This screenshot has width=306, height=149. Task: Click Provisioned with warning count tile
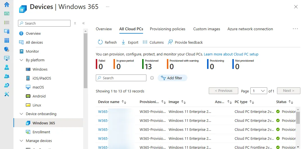coord(183,64)
